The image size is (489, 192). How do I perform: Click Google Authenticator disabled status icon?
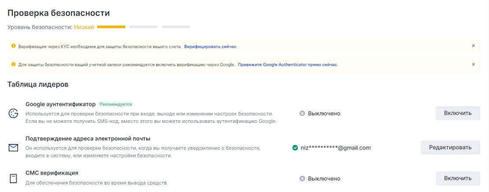(x=302, y=113)
